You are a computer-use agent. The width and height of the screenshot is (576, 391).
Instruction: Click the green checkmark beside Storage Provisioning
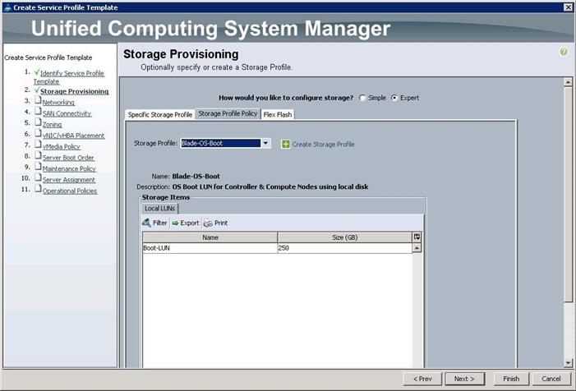pyautogui.click(x=37, y=90)
